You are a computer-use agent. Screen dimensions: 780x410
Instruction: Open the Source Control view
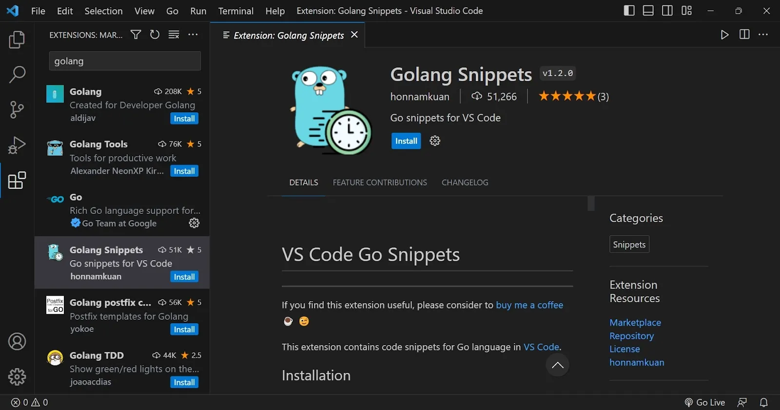pos(17,110)
